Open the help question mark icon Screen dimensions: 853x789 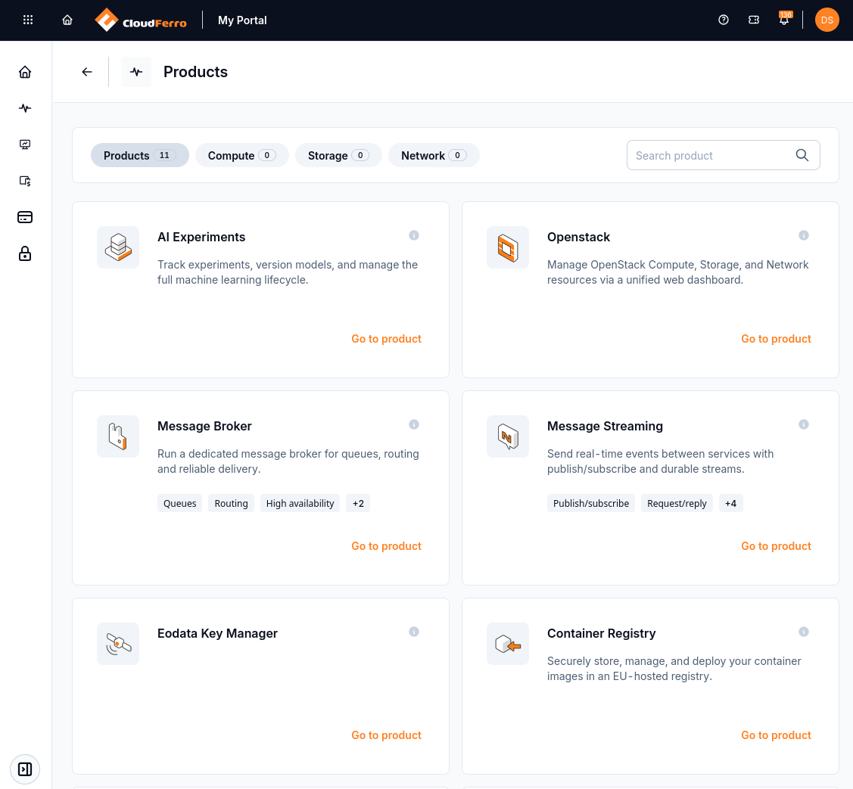(724, 20)
